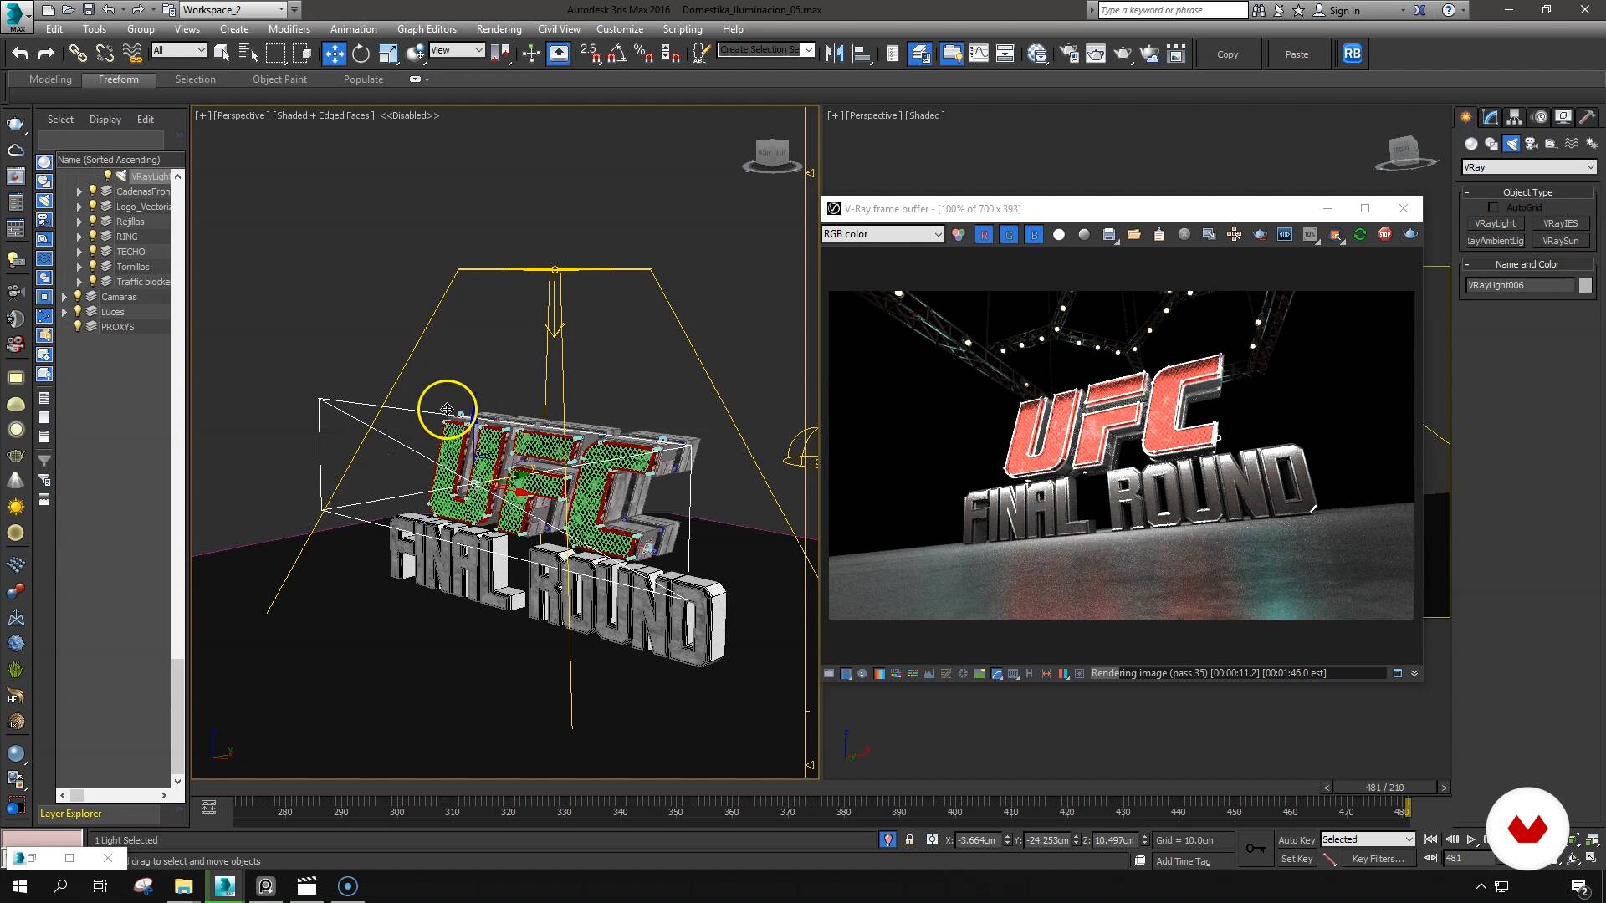The width and height of the screenshot is (1606, 903).
Task: Click the Redo arrow in main toolbar
Action: click(46, 54)
